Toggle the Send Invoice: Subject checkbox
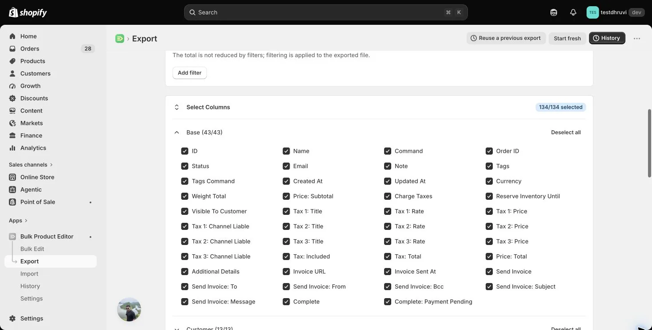 (489, 287)
